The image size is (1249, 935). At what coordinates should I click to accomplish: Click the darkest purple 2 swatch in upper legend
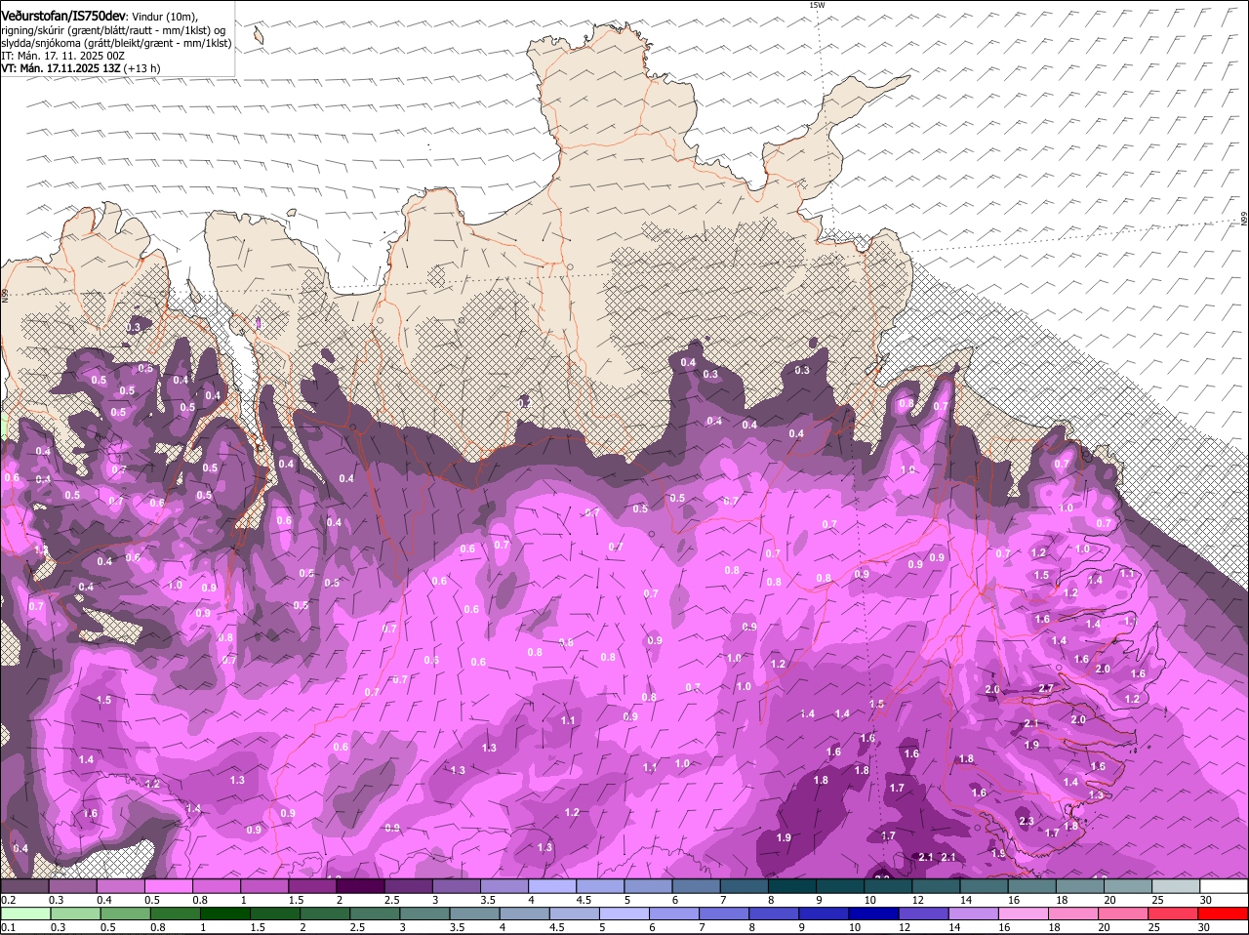[358, 886]
